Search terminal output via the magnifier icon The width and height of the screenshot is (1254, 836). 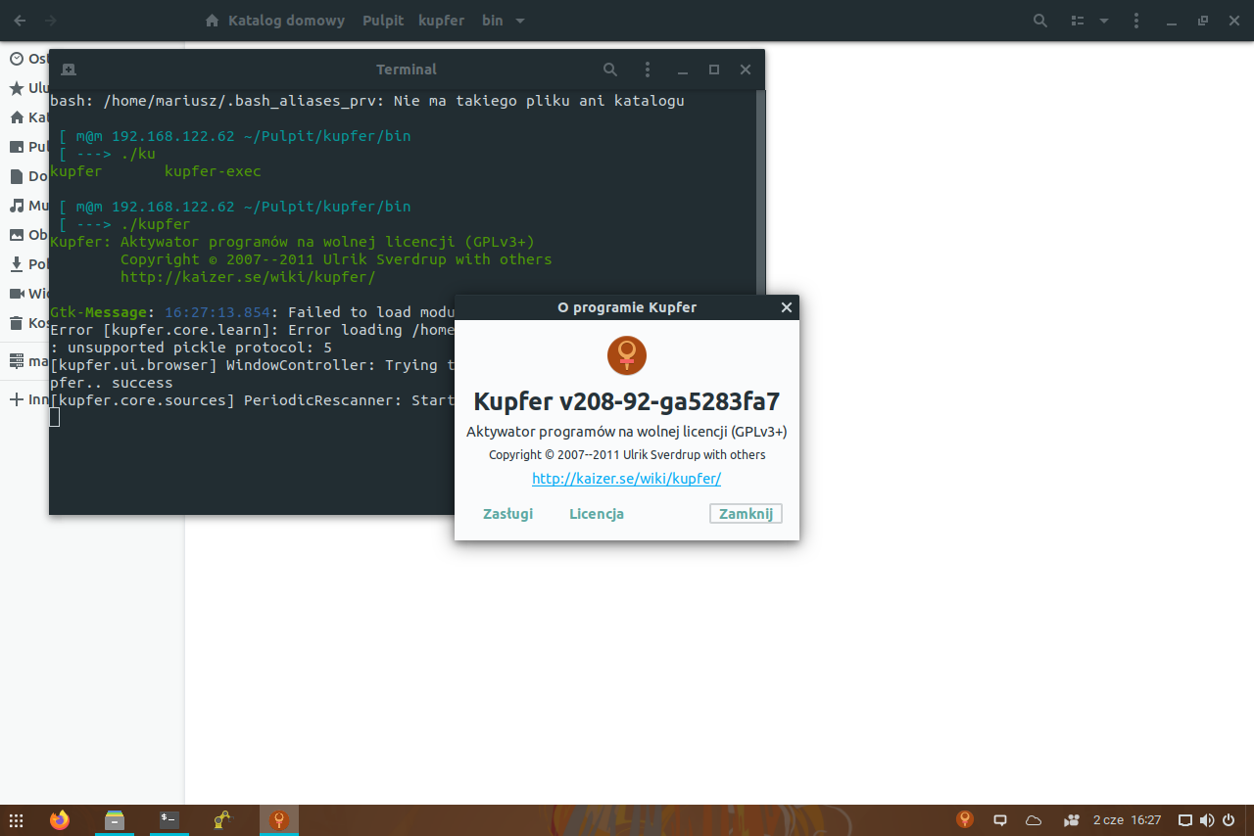(x=609, y=70)
